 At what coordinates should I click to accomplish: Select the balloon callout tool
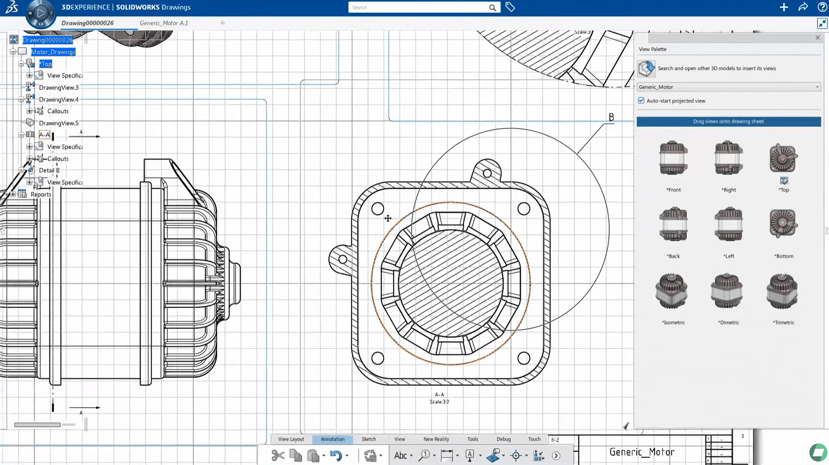[x=424, y=455]
